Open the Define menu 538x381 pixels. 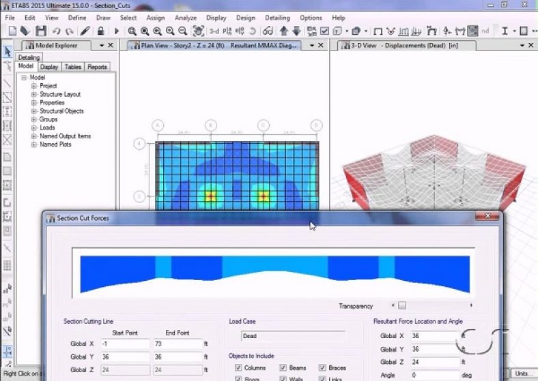(77, 18)
